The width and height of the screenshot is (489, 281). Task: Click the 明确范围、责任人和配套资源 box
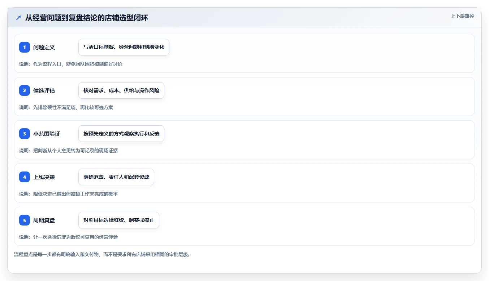tap(116, 177)
